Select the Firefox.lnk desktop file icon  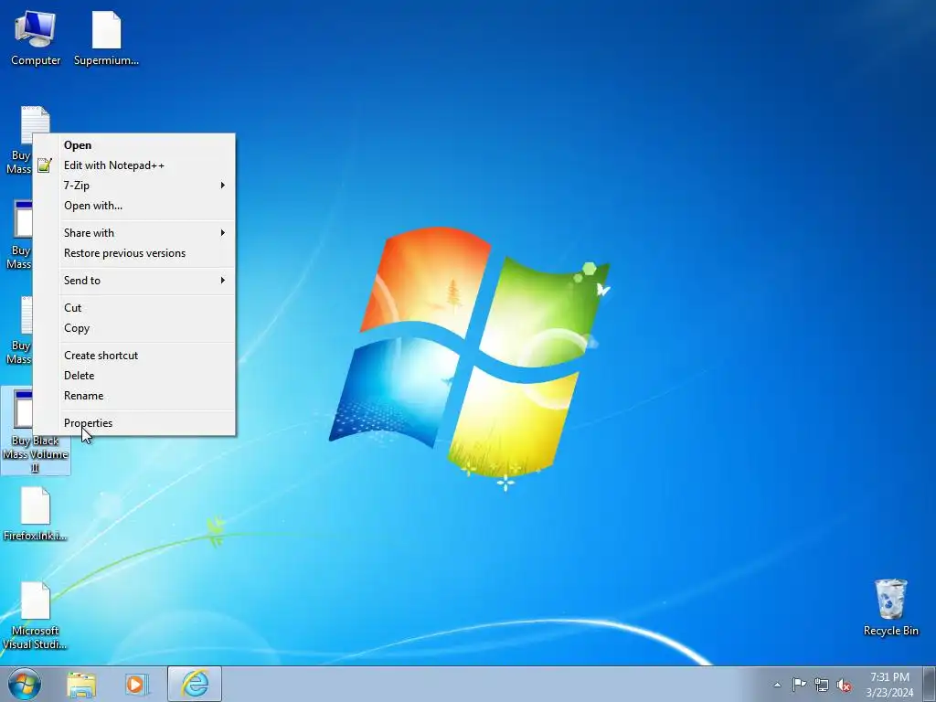tap(36, 514)
